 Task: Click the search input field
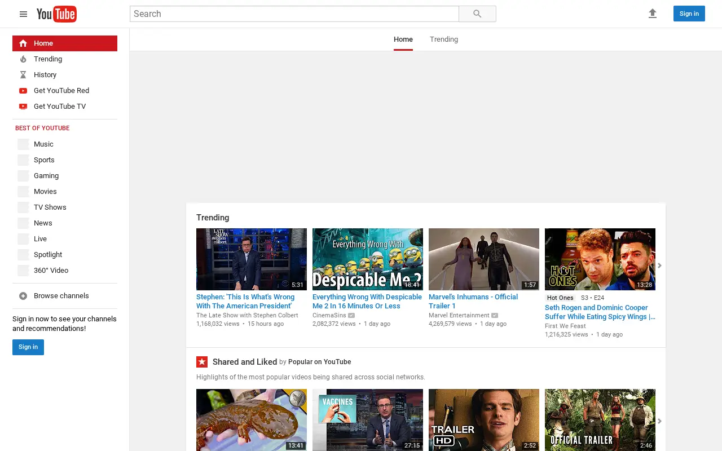294,14
